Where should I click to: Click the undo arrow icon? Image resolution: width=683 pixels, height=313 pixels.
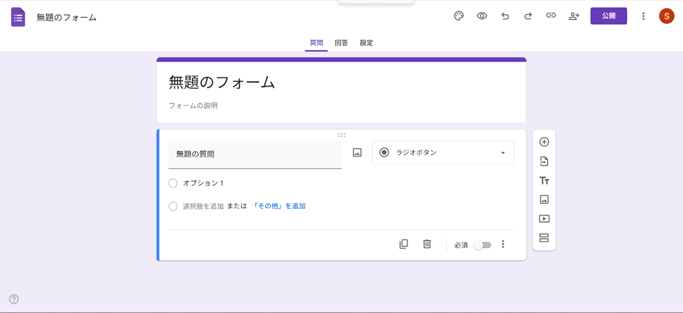[x=505, y=16]
